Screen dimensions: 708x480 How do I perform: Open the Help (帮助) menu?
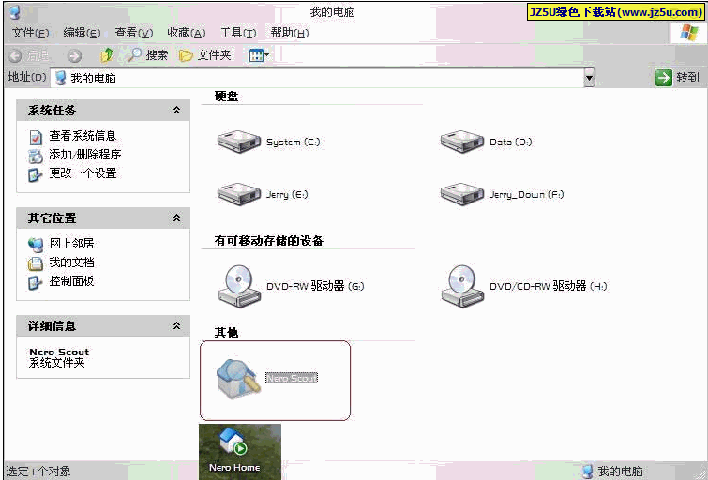click(x=290, y=33)
